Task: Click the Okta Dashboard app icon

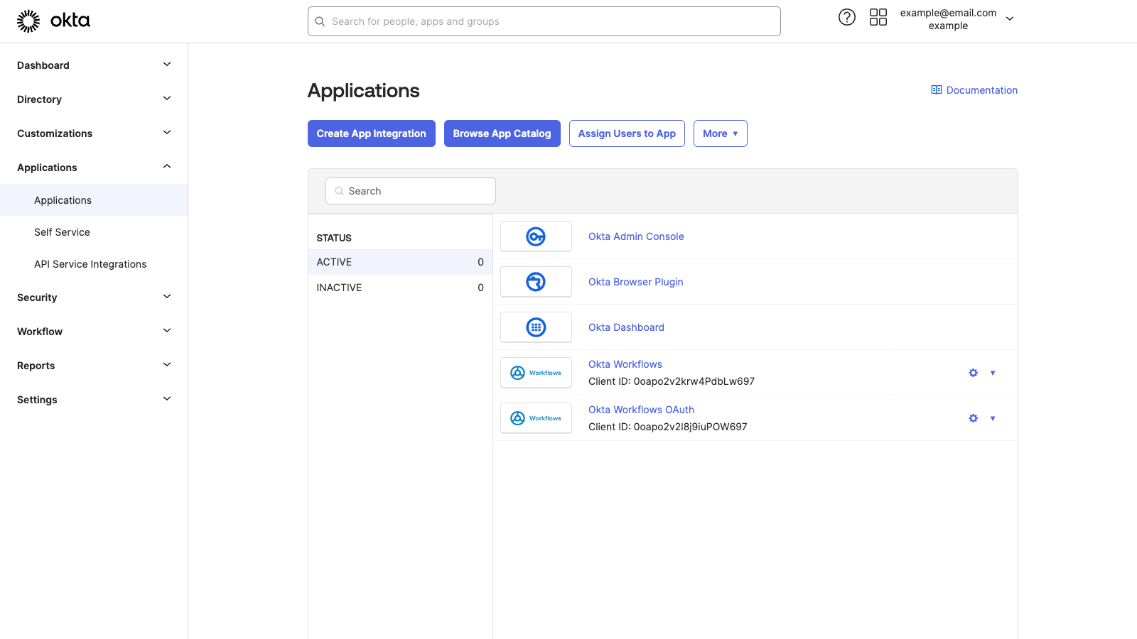Action: [x=536, y=327]
